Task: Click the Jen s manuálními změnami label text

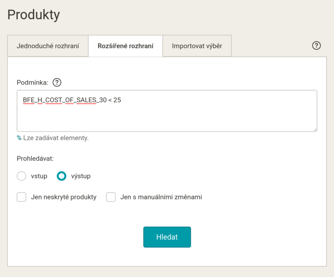Action: click(x=161, y=197)
